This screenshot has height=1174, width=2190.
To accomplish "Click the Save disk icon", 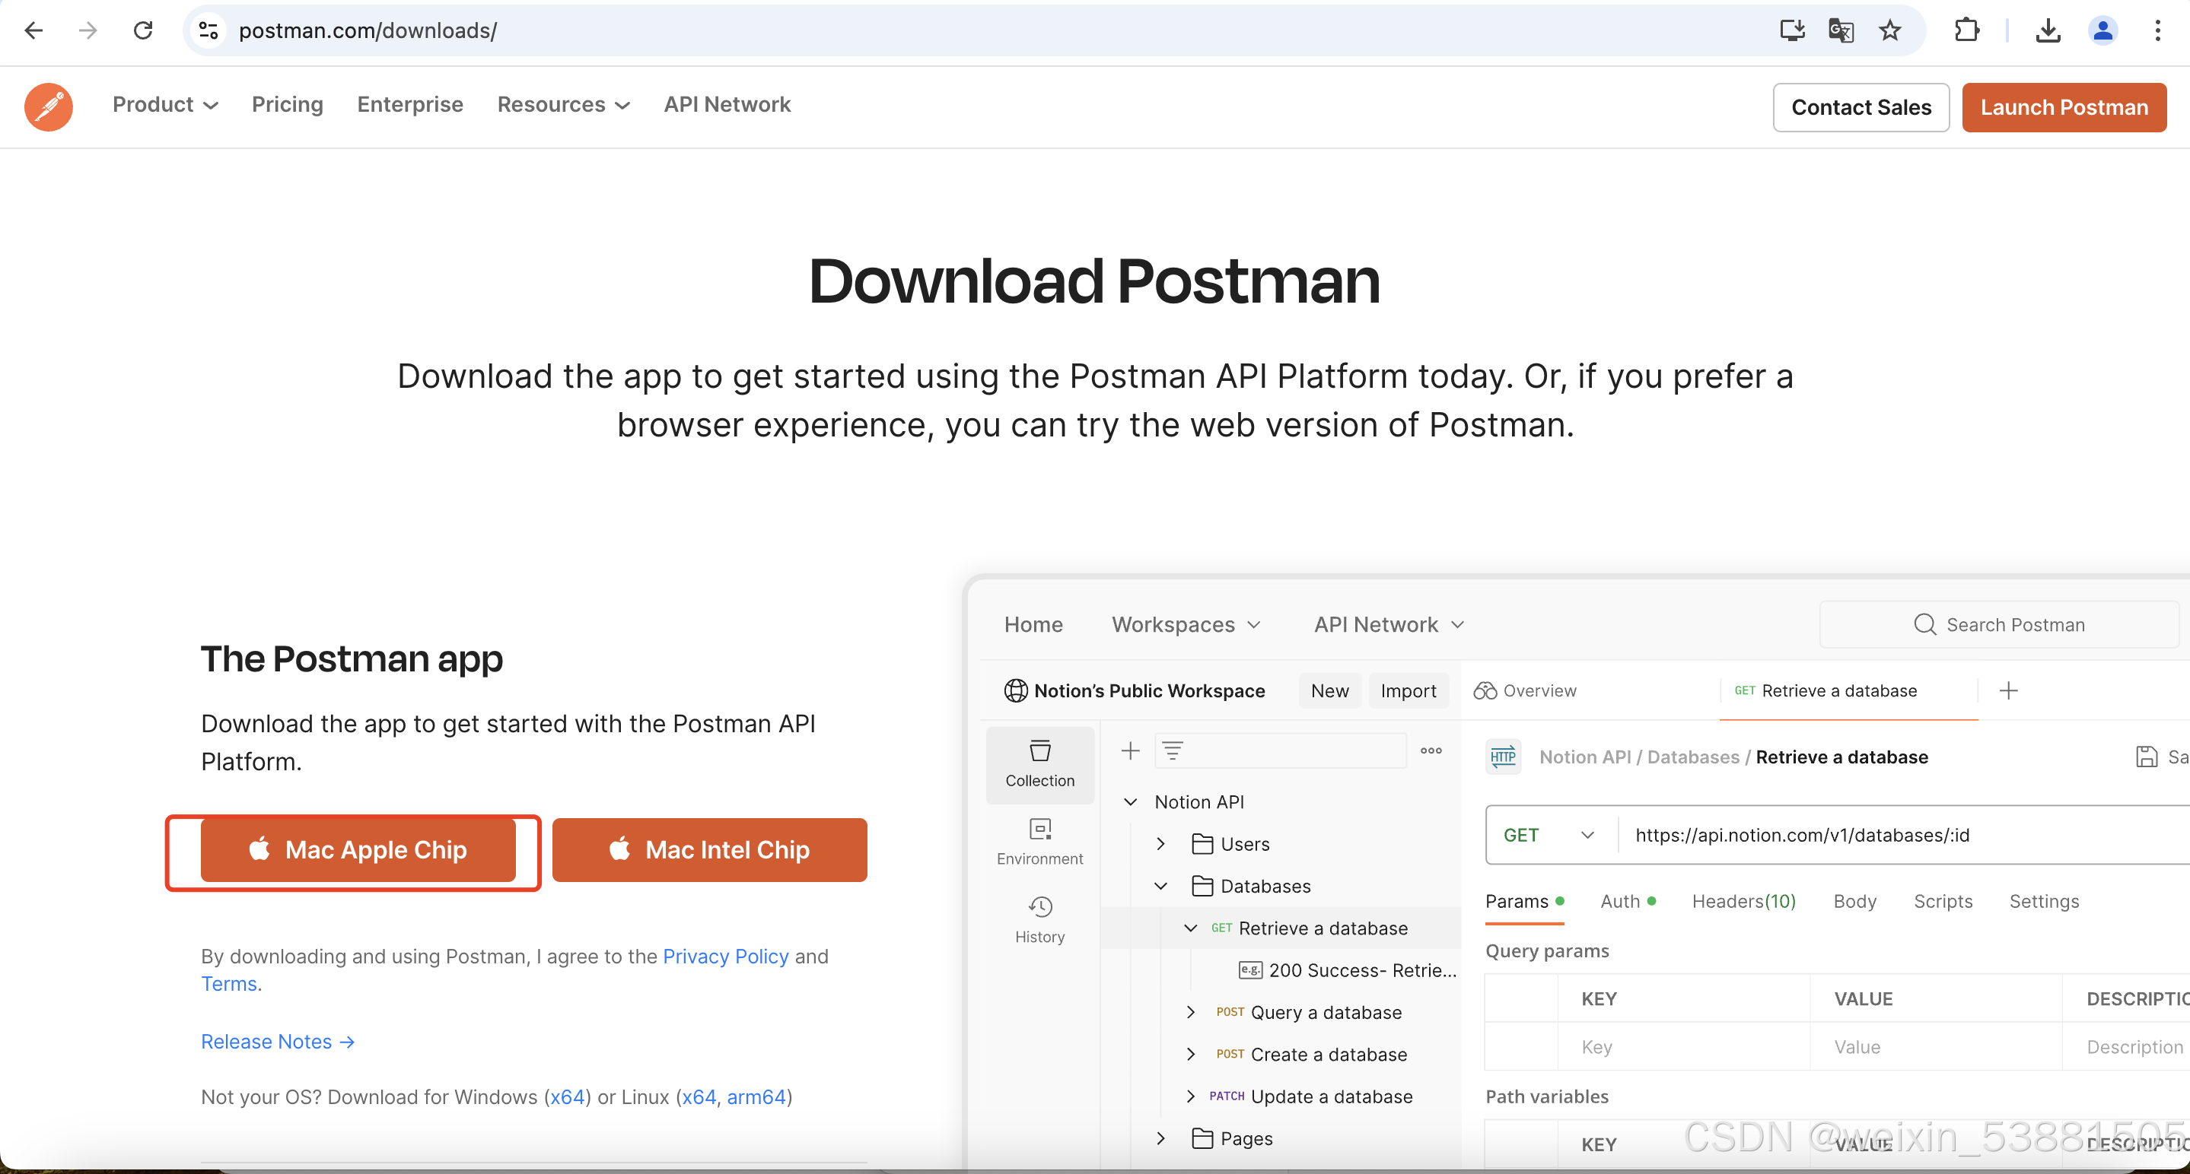I will [x=2147, y=756].
